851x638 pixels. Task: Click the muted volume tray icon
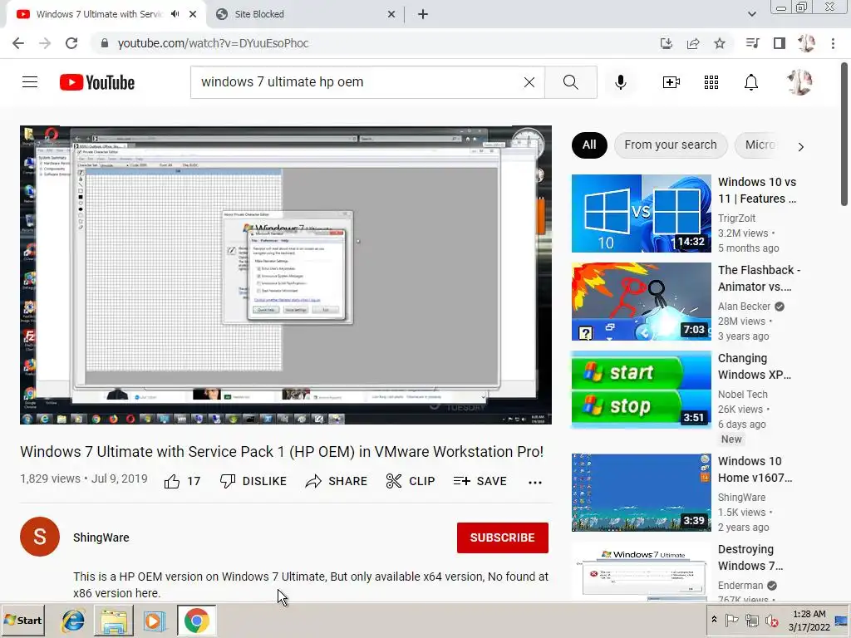[771, 620]
